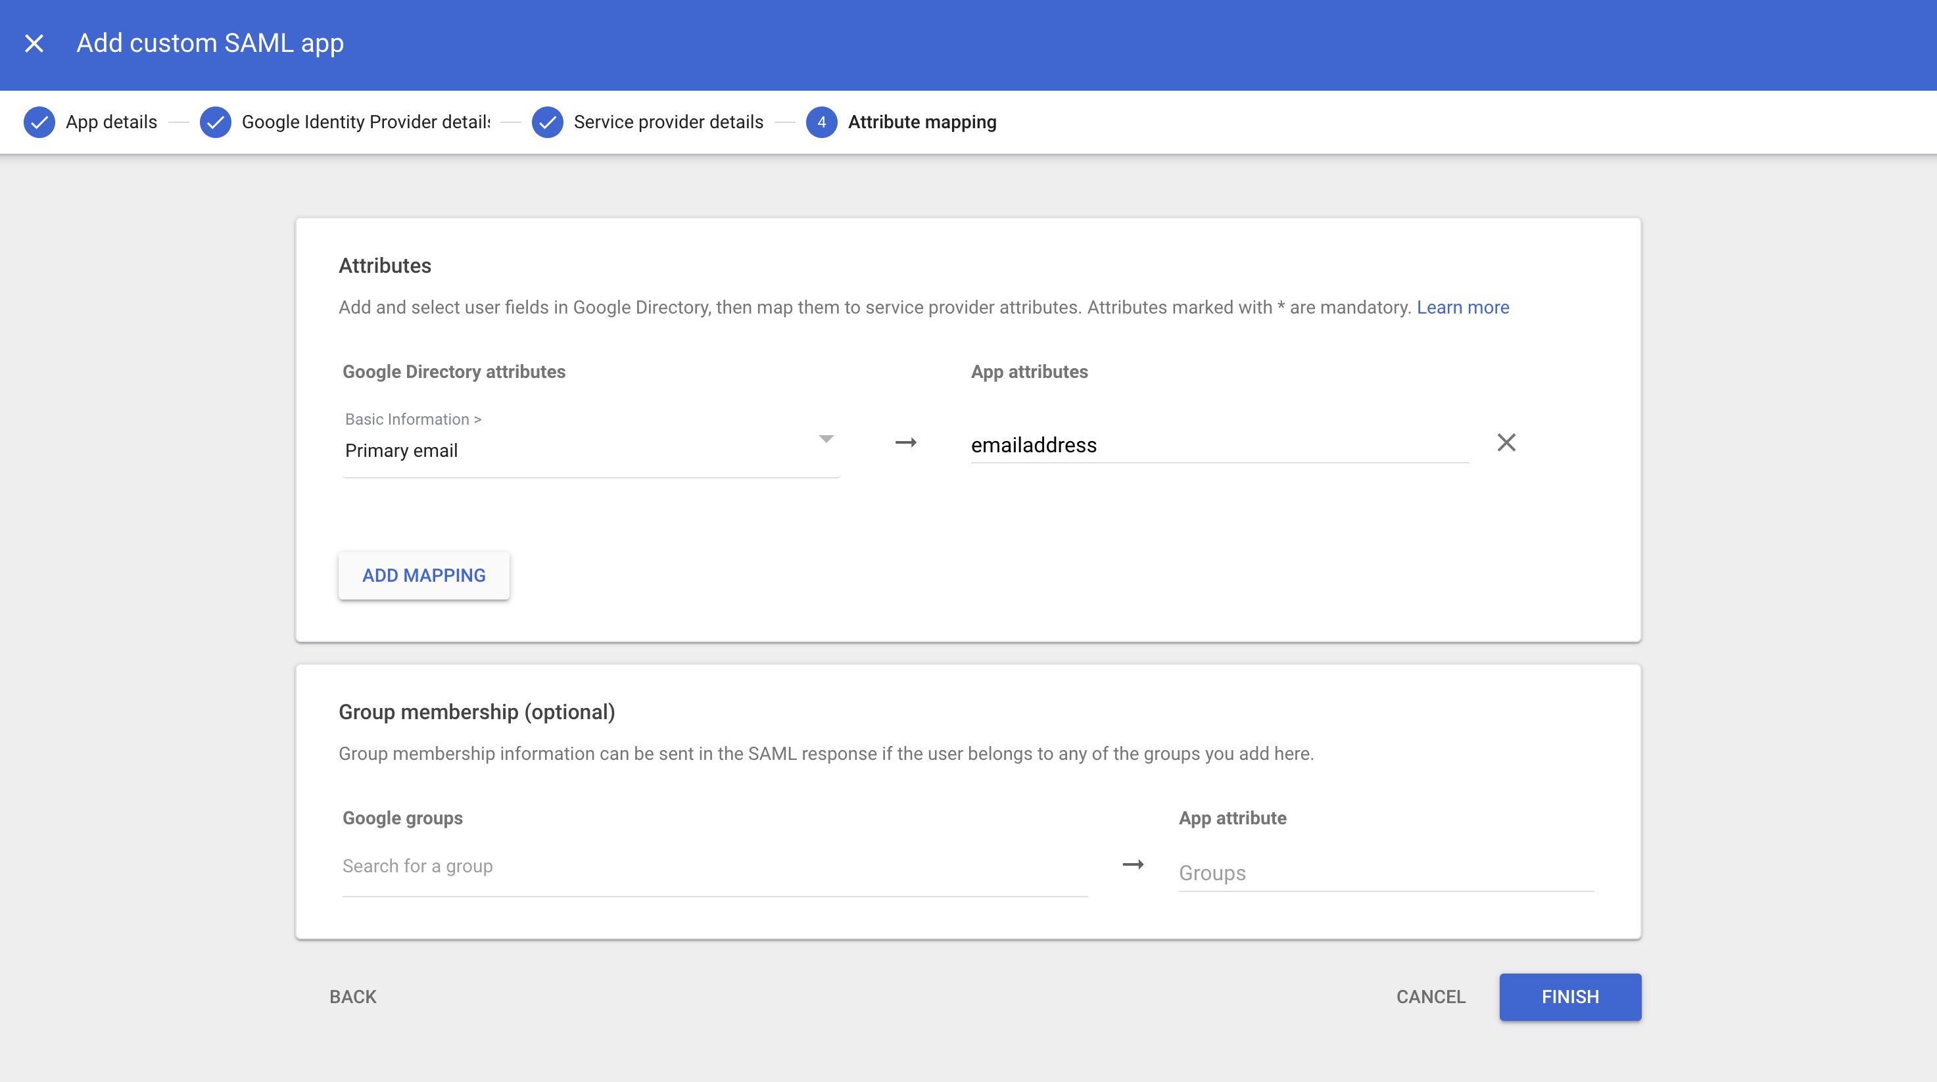
Task: Open the Learn more link
Action: [1462, 307]
